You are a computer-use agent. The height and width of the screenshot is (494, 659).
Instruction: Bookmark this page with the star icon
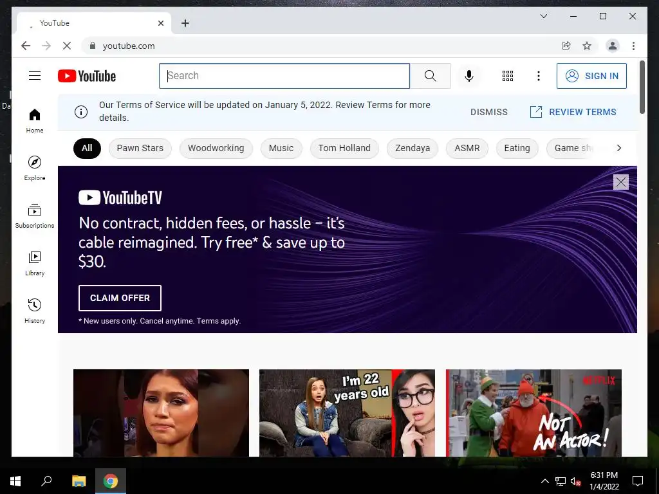tap(587, 46)
